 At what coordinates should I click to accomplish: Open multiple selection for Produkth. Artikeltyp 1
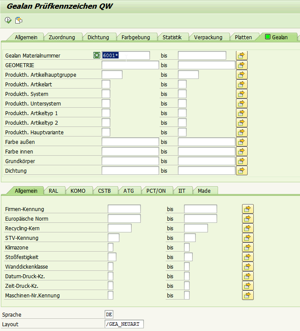coord(242,113)
